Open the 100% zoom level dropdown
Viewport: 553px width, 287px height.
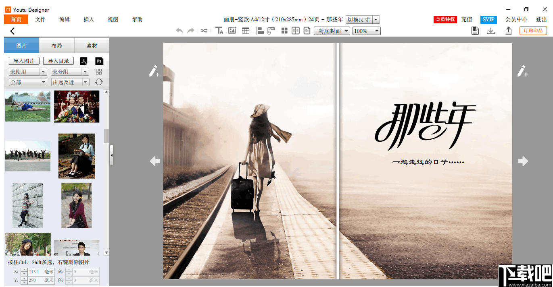point(366,31)
